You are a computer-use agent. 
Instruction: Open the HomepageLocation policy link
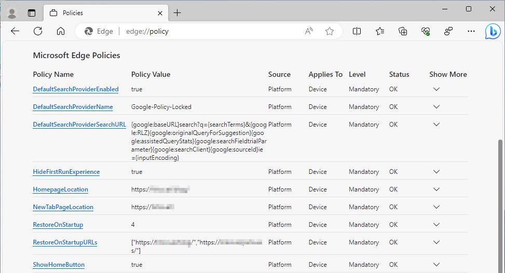[61, 189]
